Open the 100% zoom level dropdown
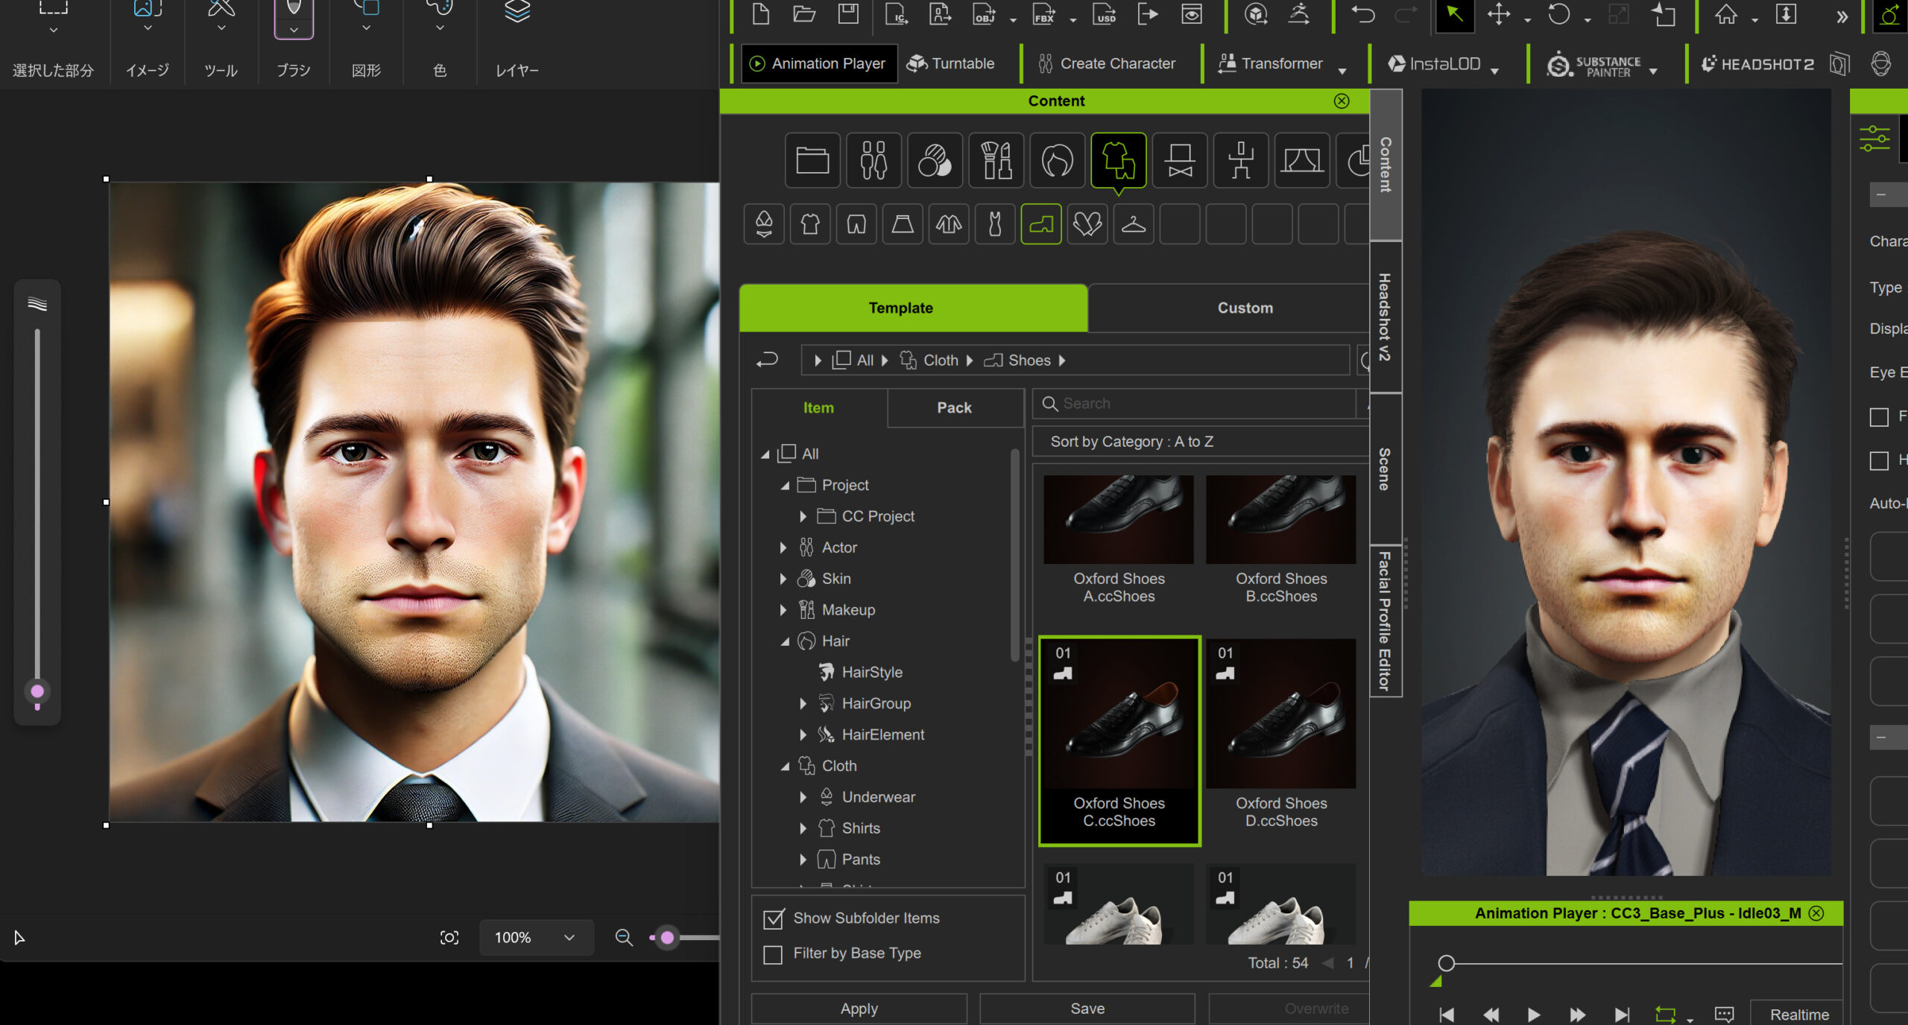Screen dimensions: 1908x1025 tap(535, 937)
